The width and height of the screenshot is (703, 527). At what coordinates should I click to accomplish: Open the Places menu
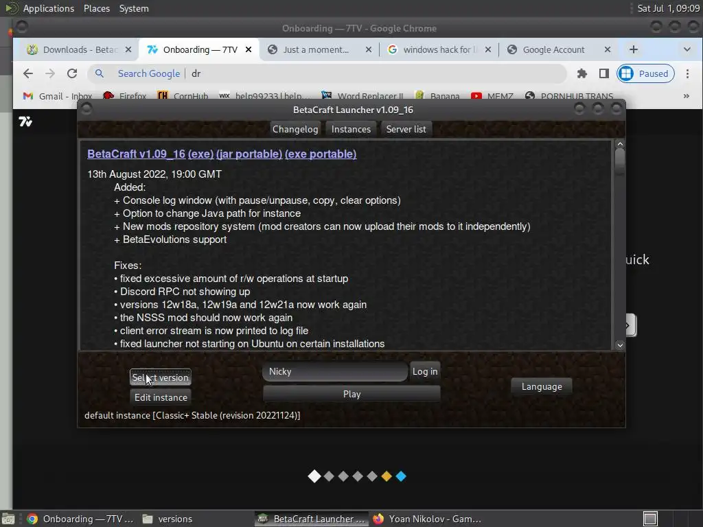[97, 8]
